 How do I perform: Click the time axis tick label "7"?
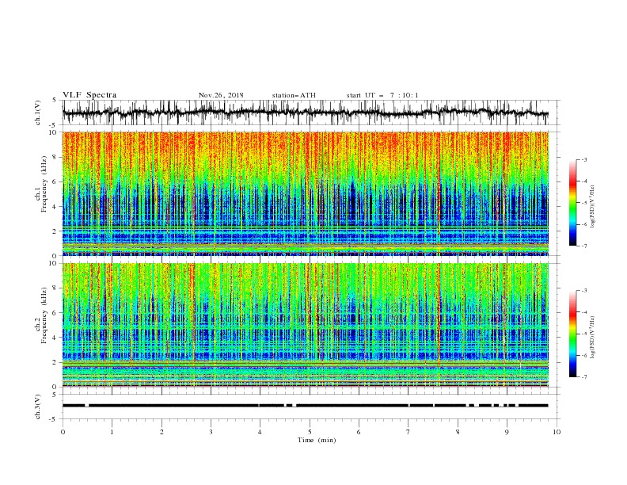(408, 432)
